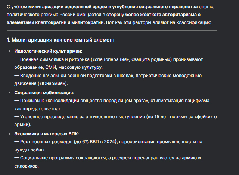Click the heading "1. Милитаризация как системный элемент"

pyautogui.click(x=60, y=39)
